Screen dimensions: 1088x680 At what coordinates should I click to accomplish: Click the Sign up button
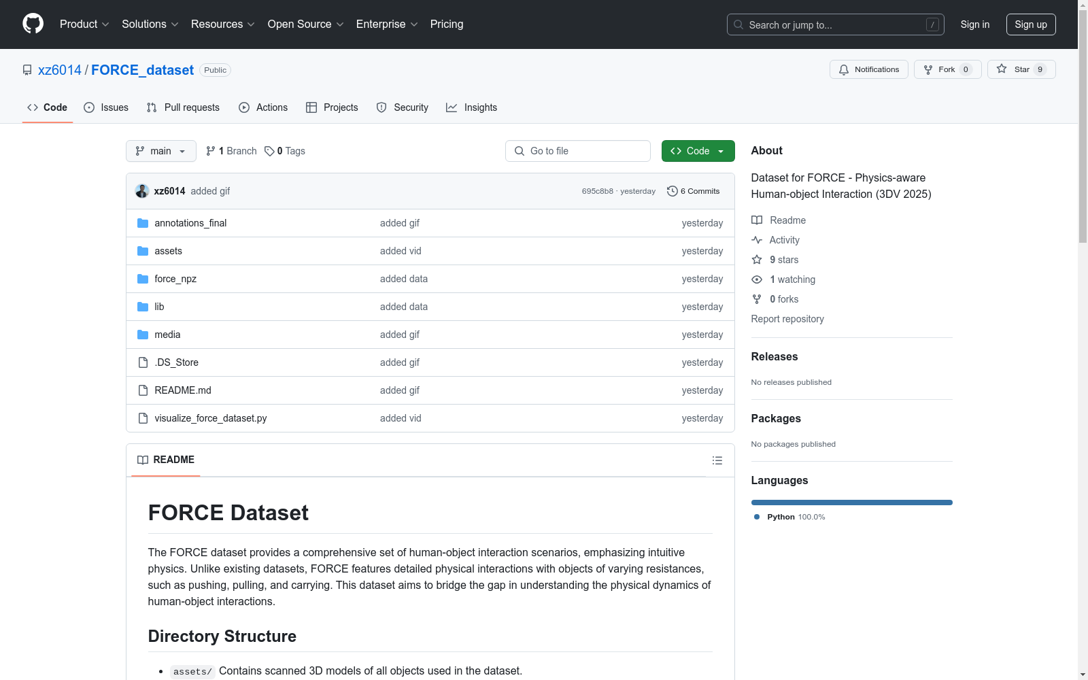point(1031,24)
